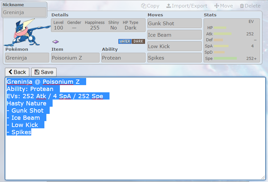
Task: Click the Shiny No value
Action: click(113, 28)
